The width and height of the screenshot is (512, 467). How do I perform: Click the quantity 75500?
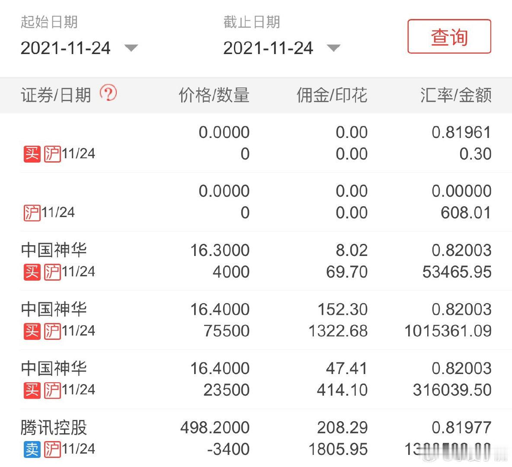click(x=227, y=331)
